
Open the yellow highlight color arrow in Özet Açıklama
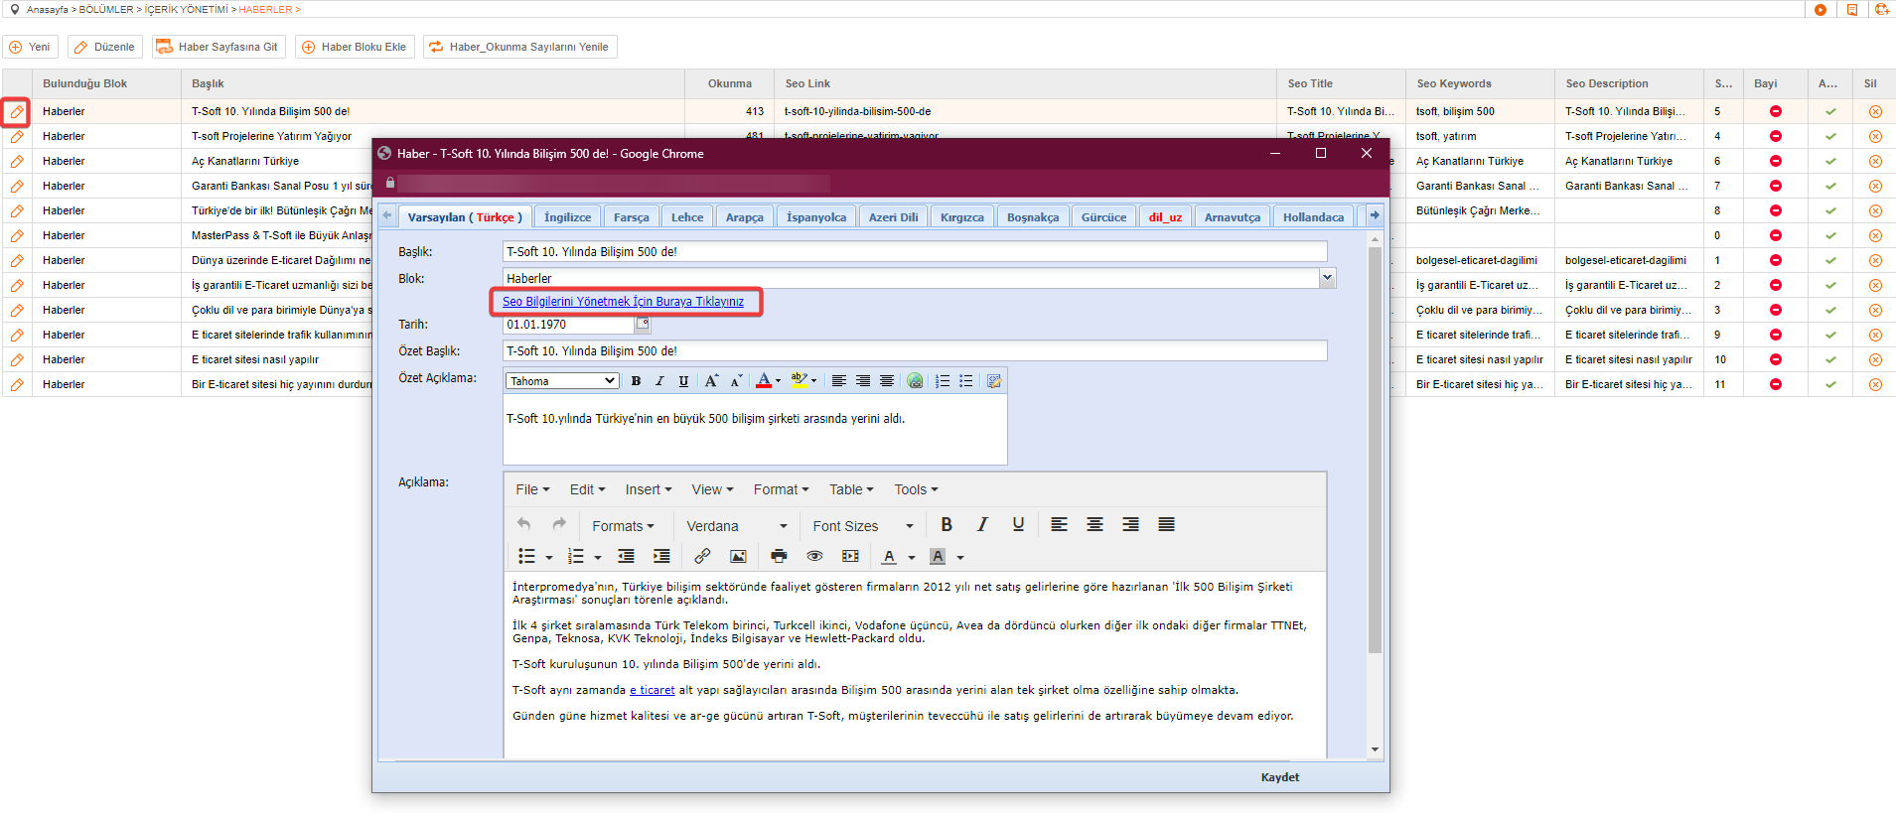(813, 381)
